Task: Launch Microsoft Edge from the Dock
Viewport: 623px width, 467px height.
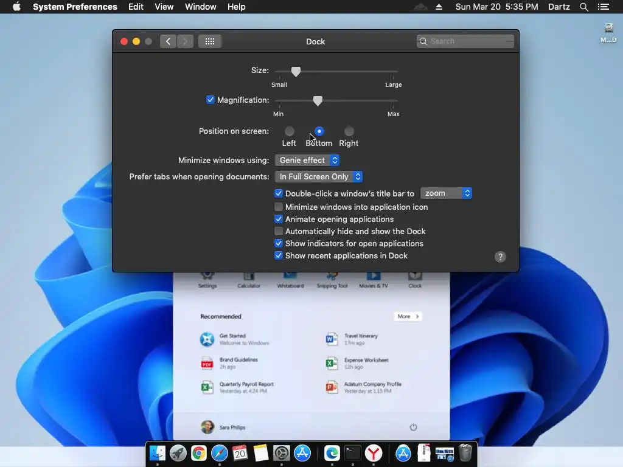Action: pos(332,453)
